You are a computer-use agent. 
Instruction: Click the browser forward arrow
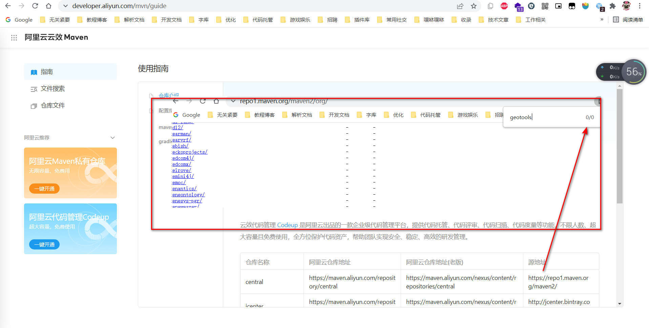pos(21,6)
